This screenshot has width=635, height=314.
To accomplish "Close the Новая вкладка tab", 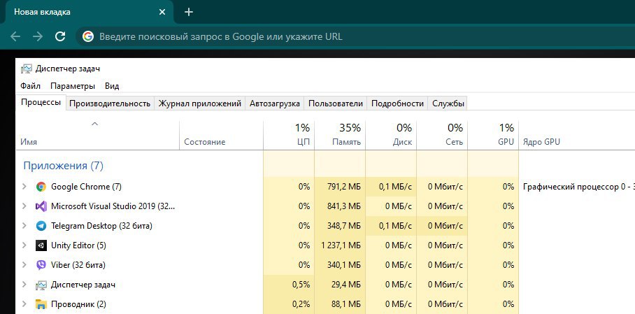I will 162,12.
